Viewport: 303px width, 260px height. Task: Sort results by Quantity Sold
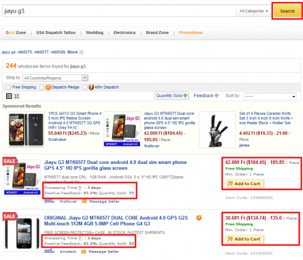pos(171,95)
